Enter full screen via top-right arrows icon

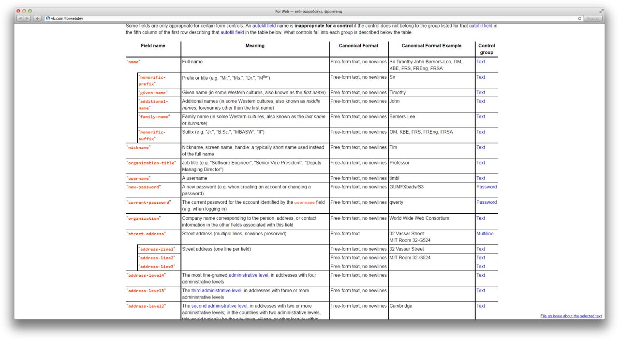[x=602, y=11]
